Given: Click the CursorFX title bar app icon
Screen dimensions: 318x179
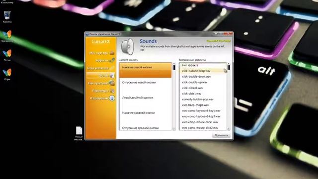Looking at the screenshot, I should [87, 34].
